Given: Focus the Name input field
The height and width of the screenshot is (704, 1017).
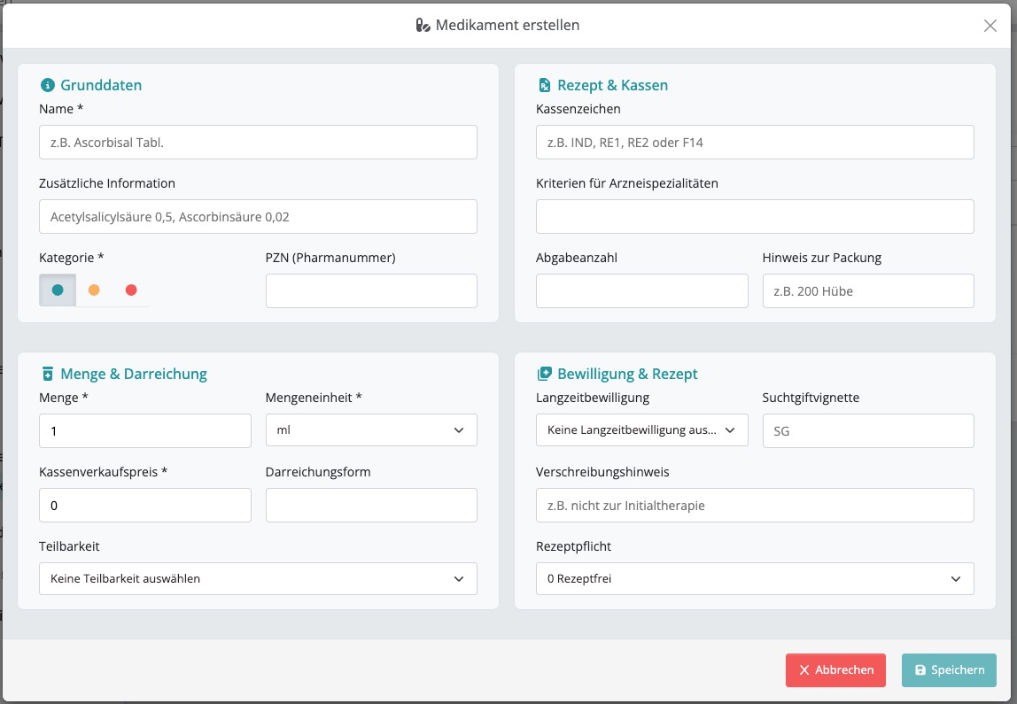Looking at the screenshot, I should [x=258, y=142].
